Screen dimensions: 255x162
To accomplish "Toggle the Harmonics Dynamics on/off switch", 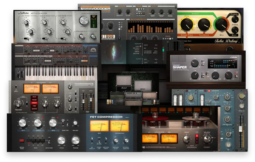I will point(27,103).
